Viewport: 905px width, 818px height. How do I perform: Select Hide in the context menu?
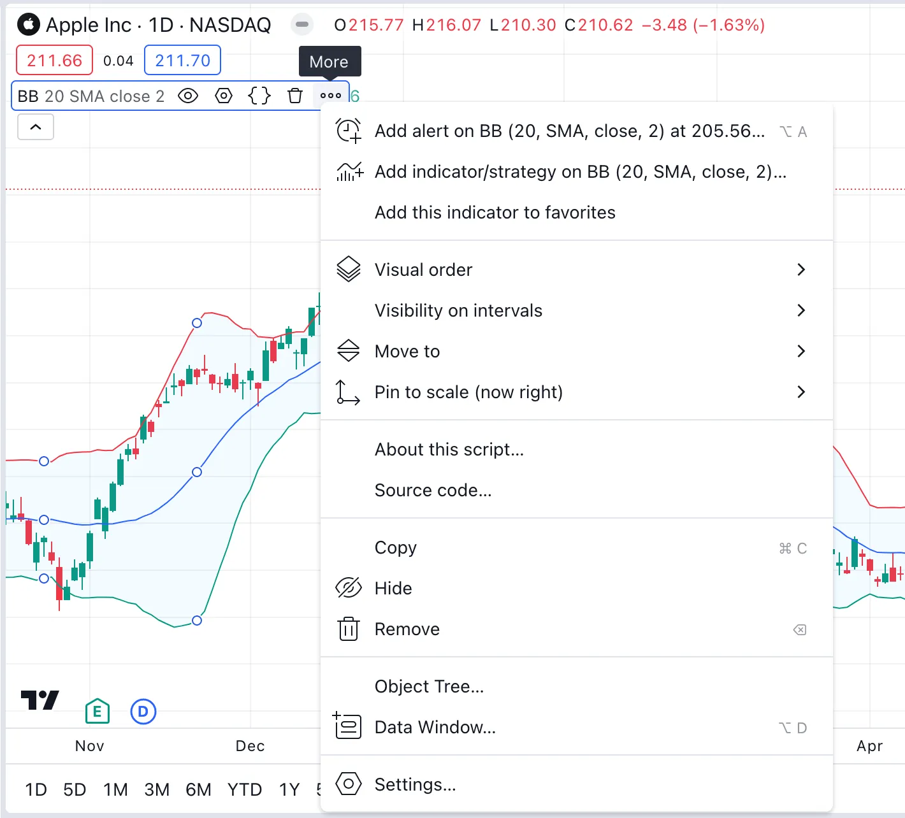point(393,588)
